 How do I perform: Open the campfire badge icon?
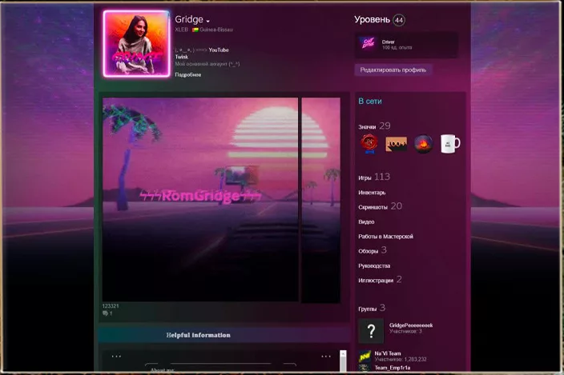tap(424, 144)
